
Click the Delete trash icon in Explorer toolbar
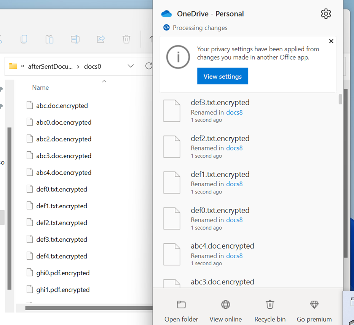[126, 39]
